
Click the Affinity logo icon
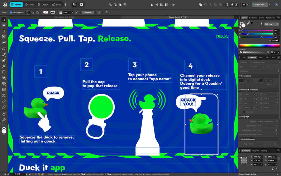(x=4, y=5)
